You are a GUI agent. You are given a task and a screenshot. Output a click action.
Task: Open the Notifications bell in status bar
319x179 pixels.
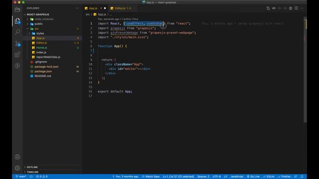click(302, 177)
